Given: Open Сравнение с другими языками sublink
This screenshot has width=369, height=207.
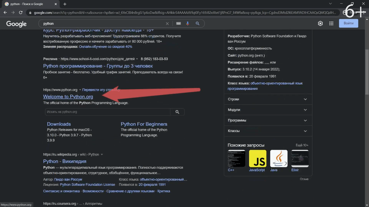Looking at the screenshot, I should coord(130,191).
